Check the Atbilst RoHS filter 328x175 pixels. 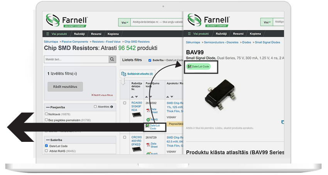pyautogui.click(x=46, y=151)
